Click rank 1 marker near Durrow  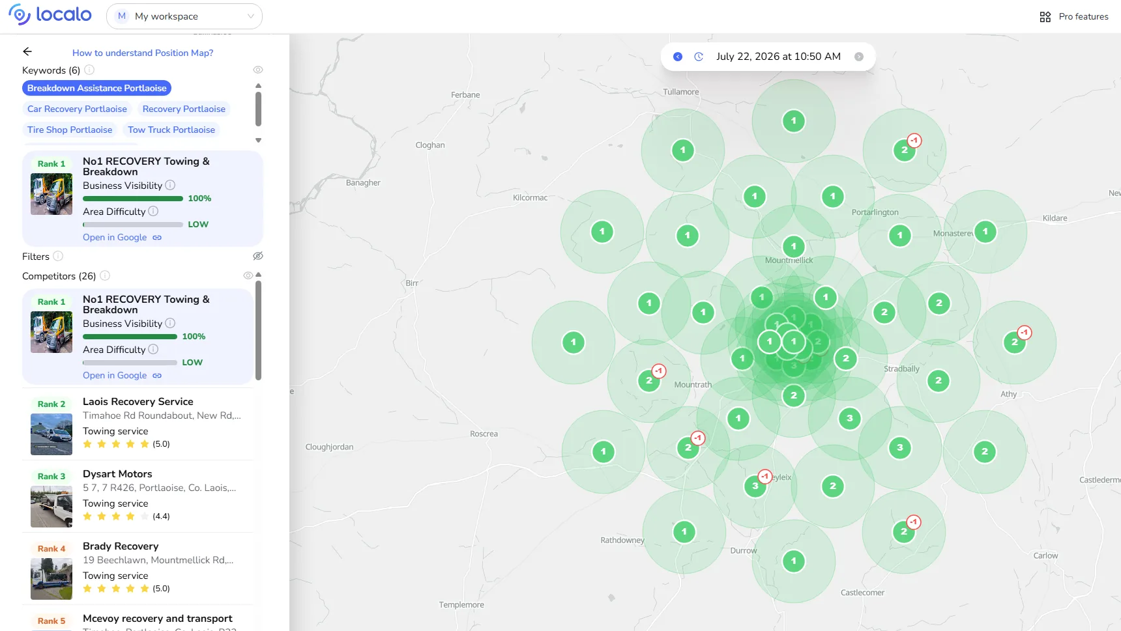tap(794, 561)
